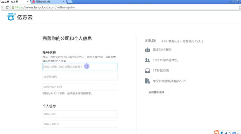Click the 个人信息 section label

pos(49,106)
